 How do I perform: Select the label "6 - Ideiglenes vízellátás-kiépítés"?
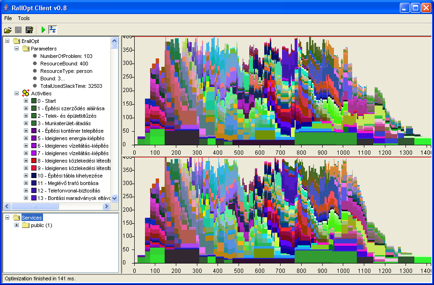pyautogui.click(x=73, y=146)
